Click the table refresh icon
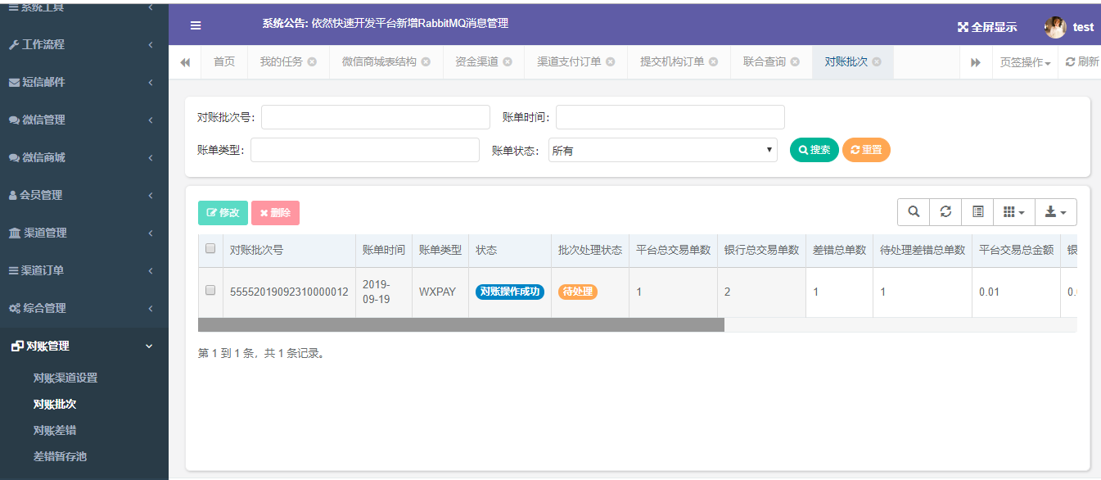 [x=945, y=212]
